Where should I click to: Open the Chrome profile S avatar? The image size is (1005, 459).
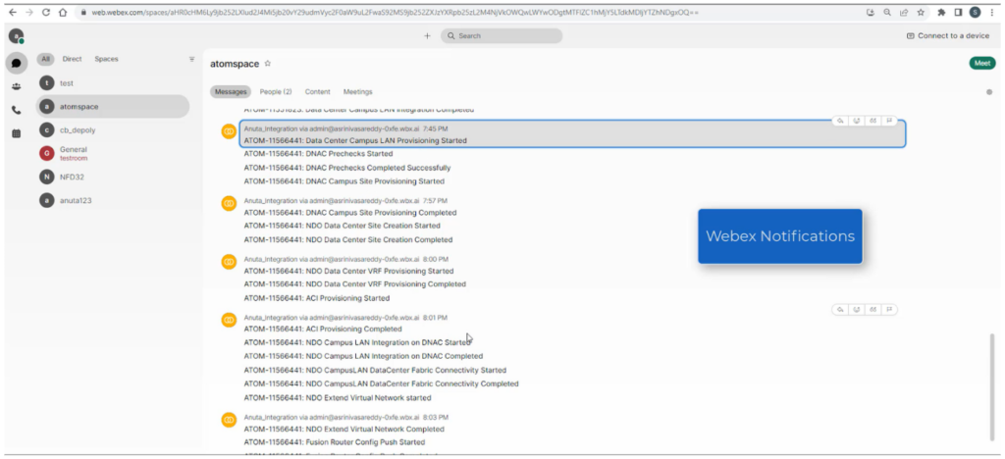[975, 12]
